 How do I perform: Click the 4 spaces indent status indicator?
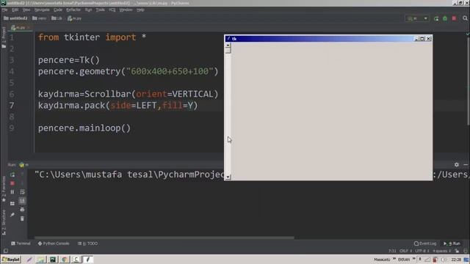coord(441,251)
